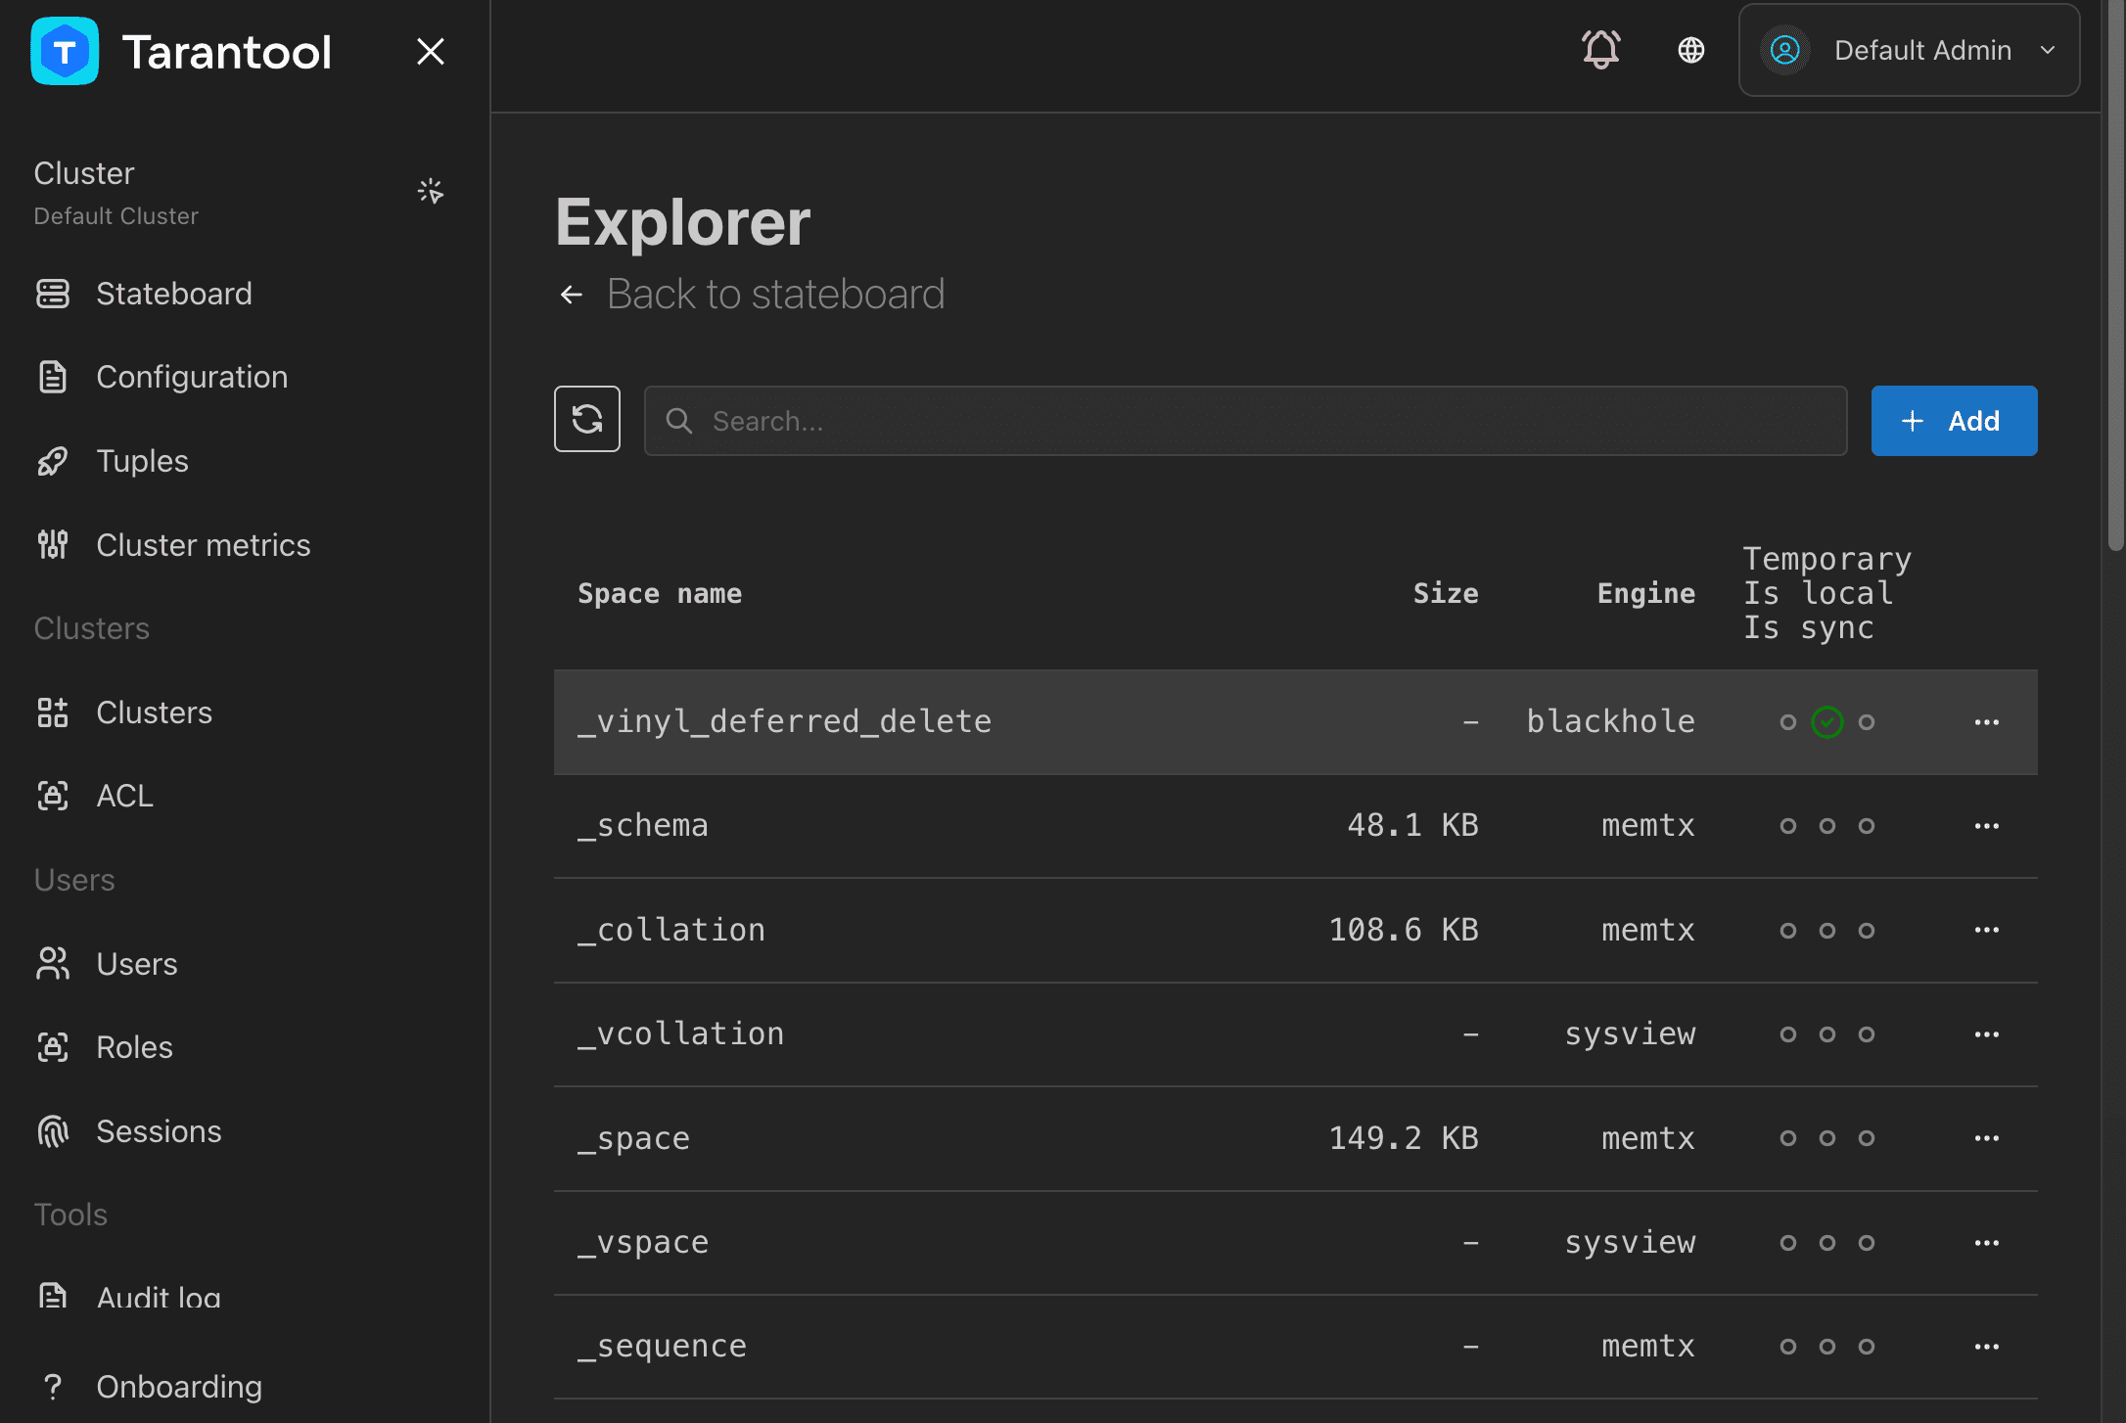
Task: Click the Onboarding question mark icon
Action: pyautogui.click(x=53, y=1387)
